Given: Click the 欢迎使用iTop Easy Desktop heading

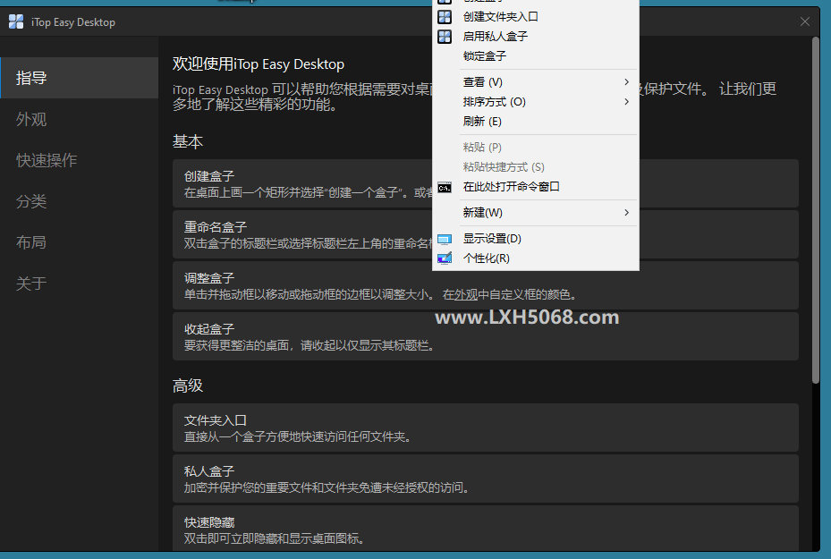Looking at the screenshot, I should 259,64.
